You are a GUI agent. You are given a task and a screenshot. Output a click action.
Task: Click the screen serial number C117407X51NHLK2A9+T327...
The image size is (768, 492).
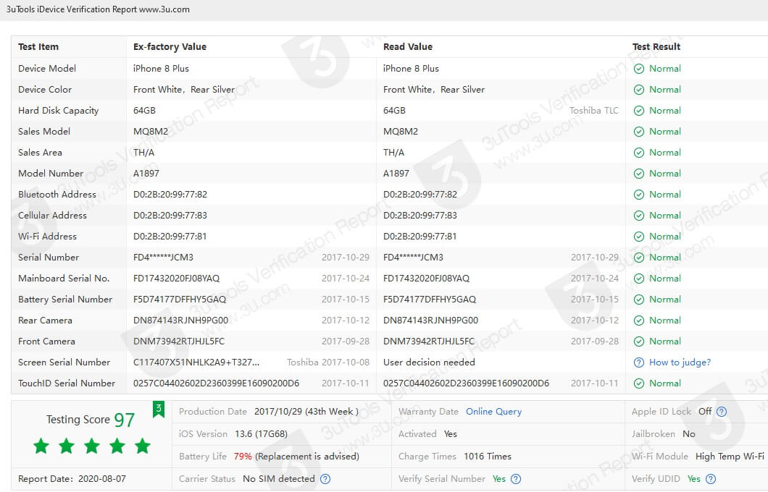(x=196, y=363)
